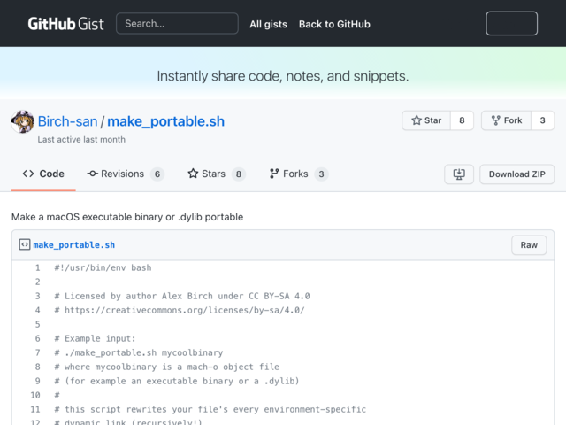This screenshot has width=566, height=425.
Task: Click the Search gists input field
Action: 177,24
